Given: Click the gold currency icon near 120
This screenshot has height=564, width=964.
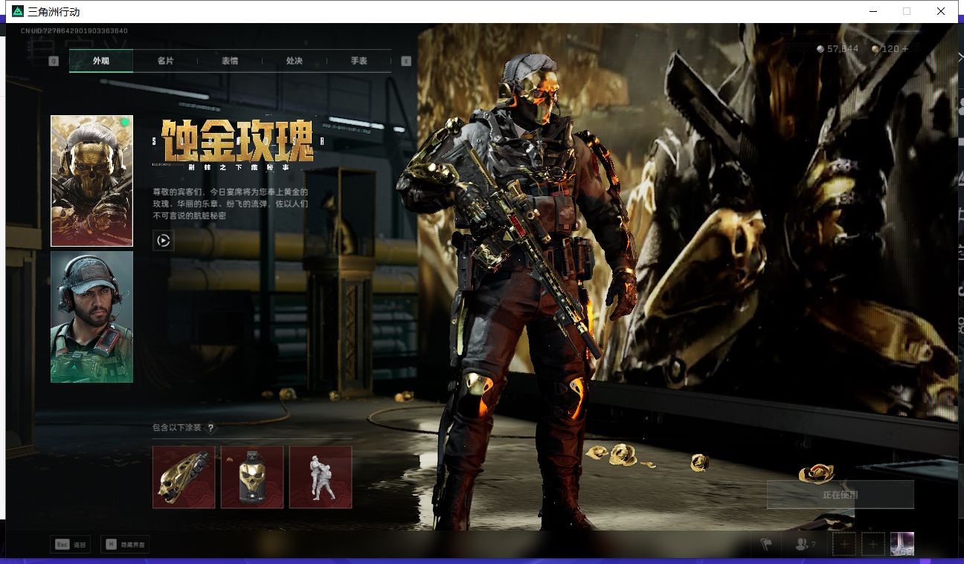Looking at the screenshot, I should pyautogui.click(x=875, y=49).
